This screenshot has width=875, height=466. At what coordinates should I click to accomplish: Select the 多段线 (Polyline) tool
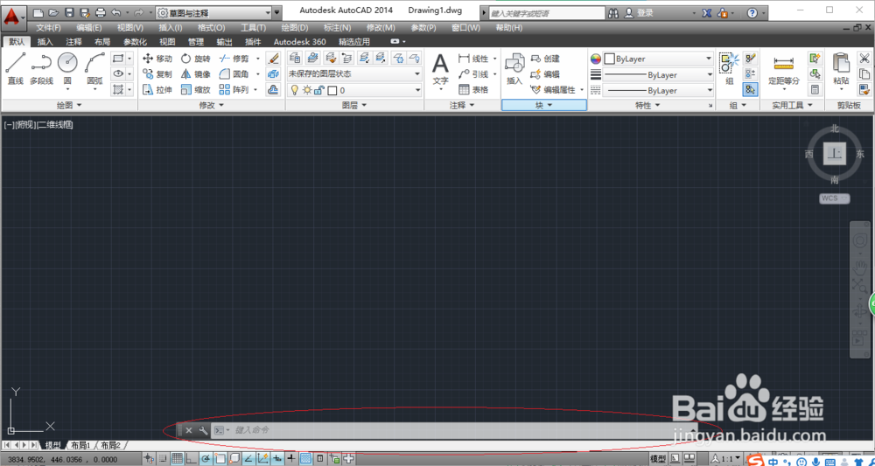coord(41,69)
